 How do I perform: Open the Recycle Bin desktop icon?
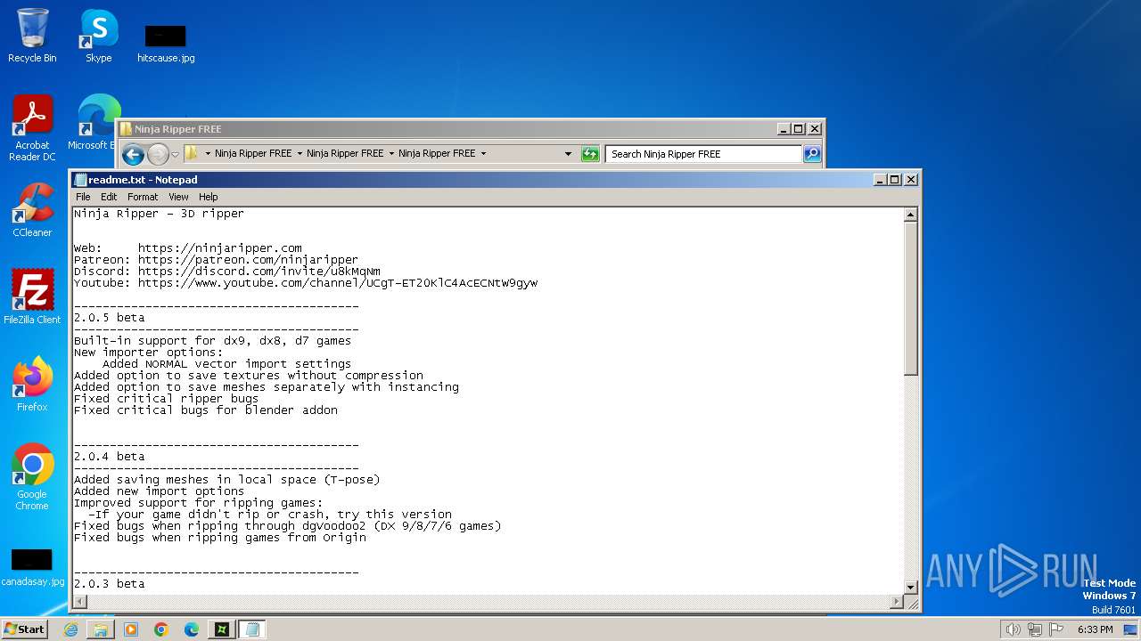click(32, 36)
